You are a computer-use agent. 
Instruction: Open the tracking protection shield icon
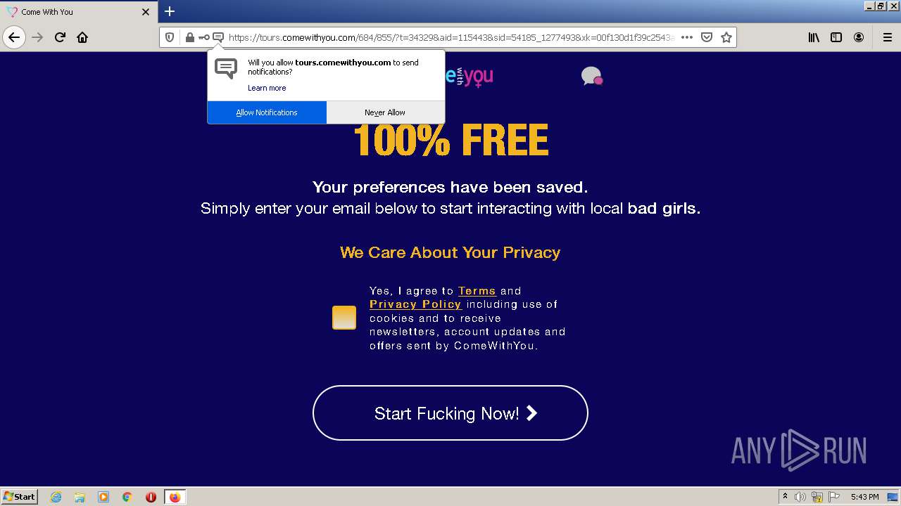coord(170,37)
